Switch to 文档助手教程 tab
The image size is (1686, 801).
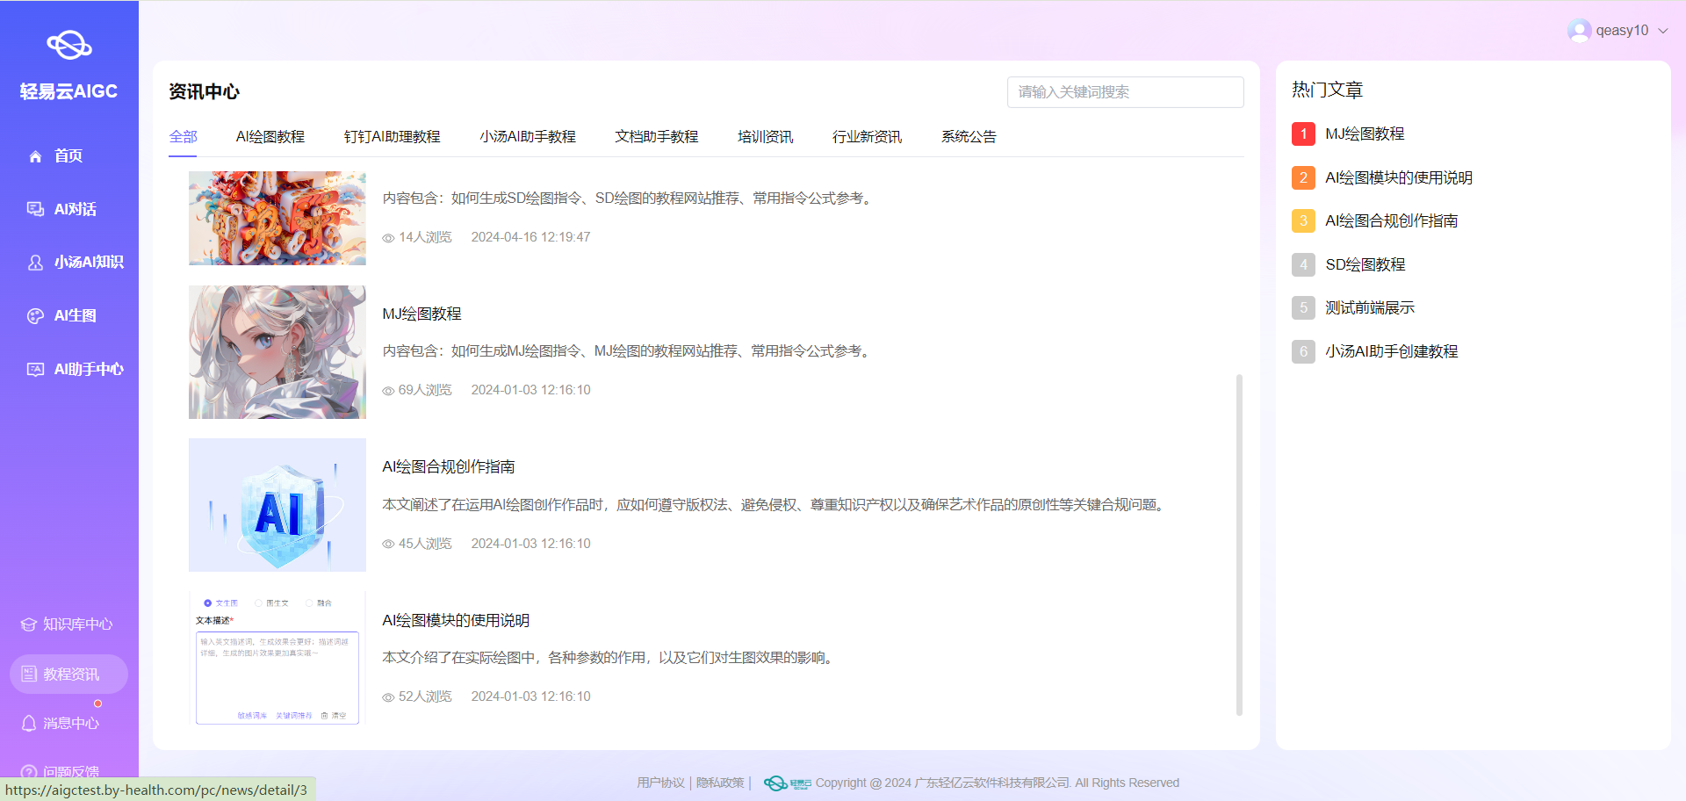pyautogui.click(x=657, y=137)
